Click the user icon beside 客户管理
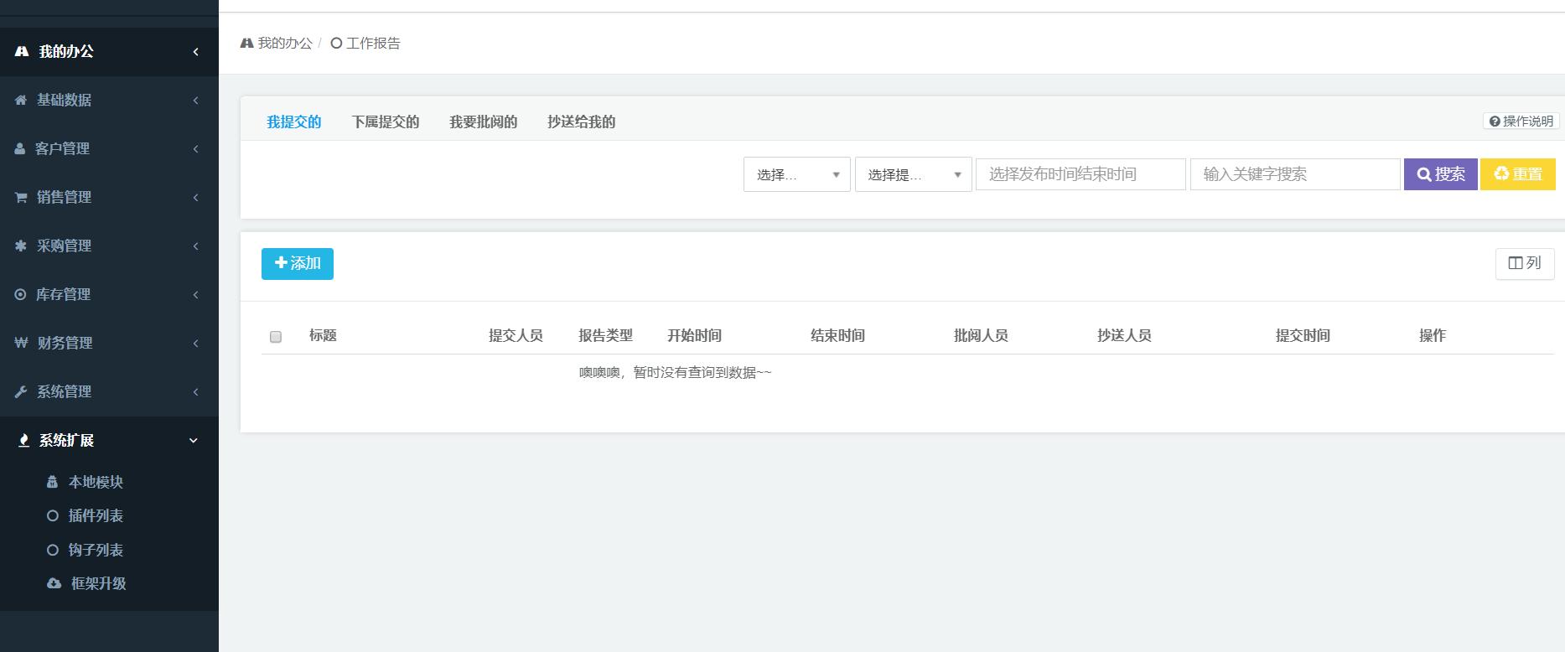 click(20, 148)
